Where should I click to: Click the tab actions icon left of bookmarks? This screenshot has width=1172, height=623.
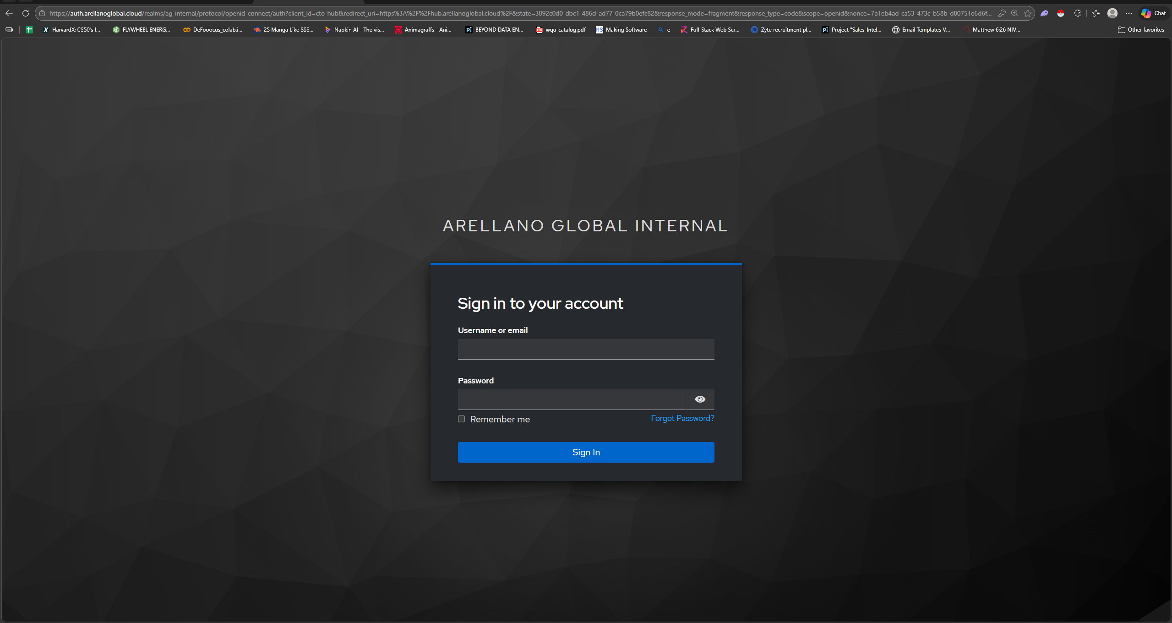[x=9, y=30]
